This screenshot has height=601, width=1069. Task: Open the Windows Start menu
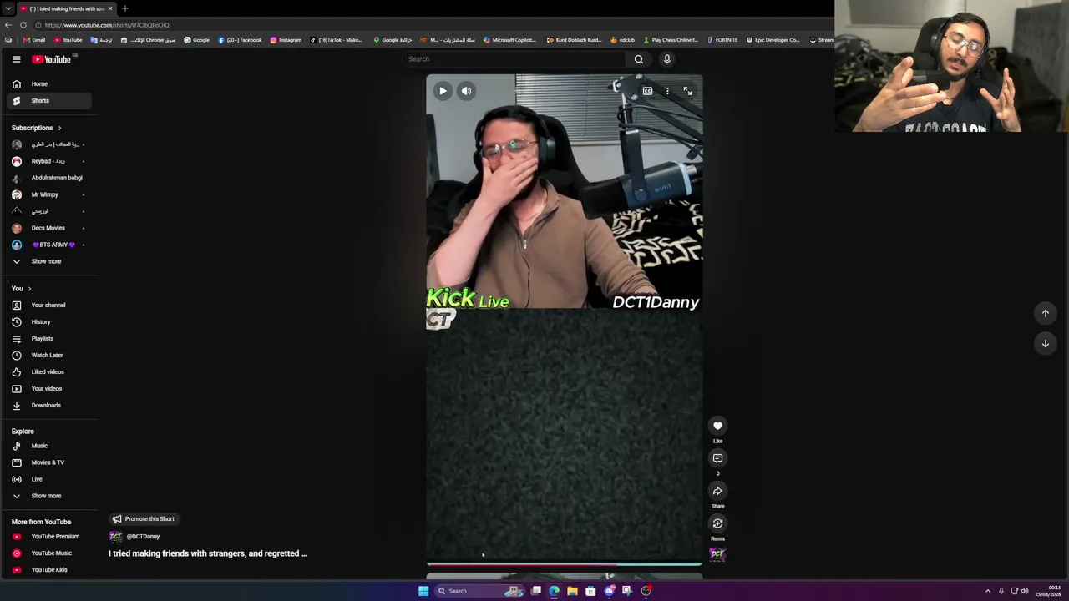click(x=423, y=591)
